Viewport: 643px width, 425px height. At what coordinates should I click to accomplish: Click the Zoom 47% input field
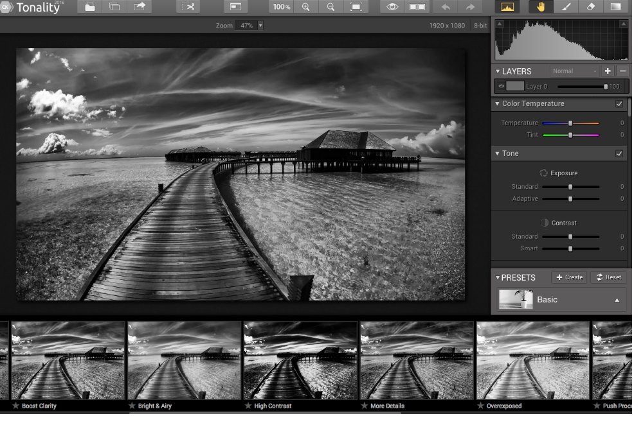(246, 26)
